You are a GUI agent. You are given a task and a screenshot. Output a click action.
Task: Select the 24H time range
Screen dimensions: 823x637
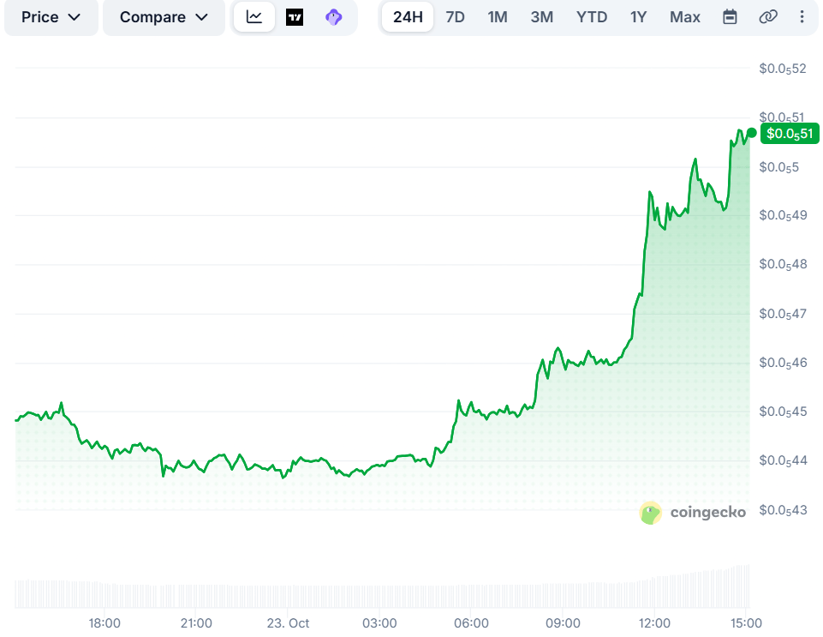click(x=408, y=17)
